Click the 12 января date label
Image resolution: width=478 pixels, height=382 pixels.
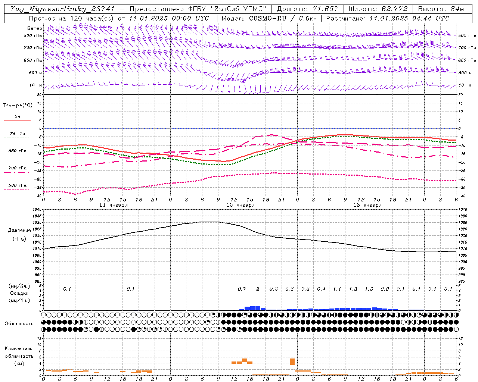coord(241,205)
